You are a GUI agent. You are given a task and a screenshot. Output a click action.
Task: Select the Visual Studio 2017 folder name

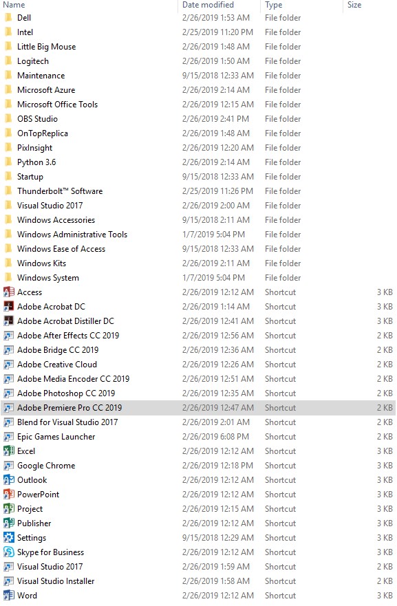50,206
